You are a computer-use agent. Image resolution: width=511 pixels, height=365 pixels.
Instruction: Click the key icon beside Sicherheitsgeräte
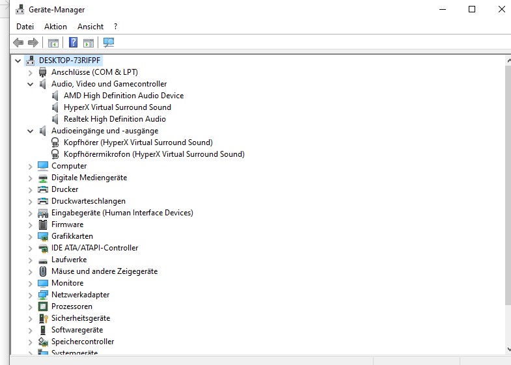coord(43,318)
